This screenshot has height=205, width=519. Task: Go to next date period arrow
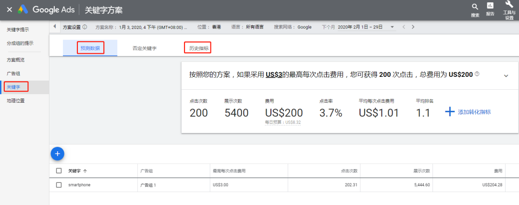413,27
